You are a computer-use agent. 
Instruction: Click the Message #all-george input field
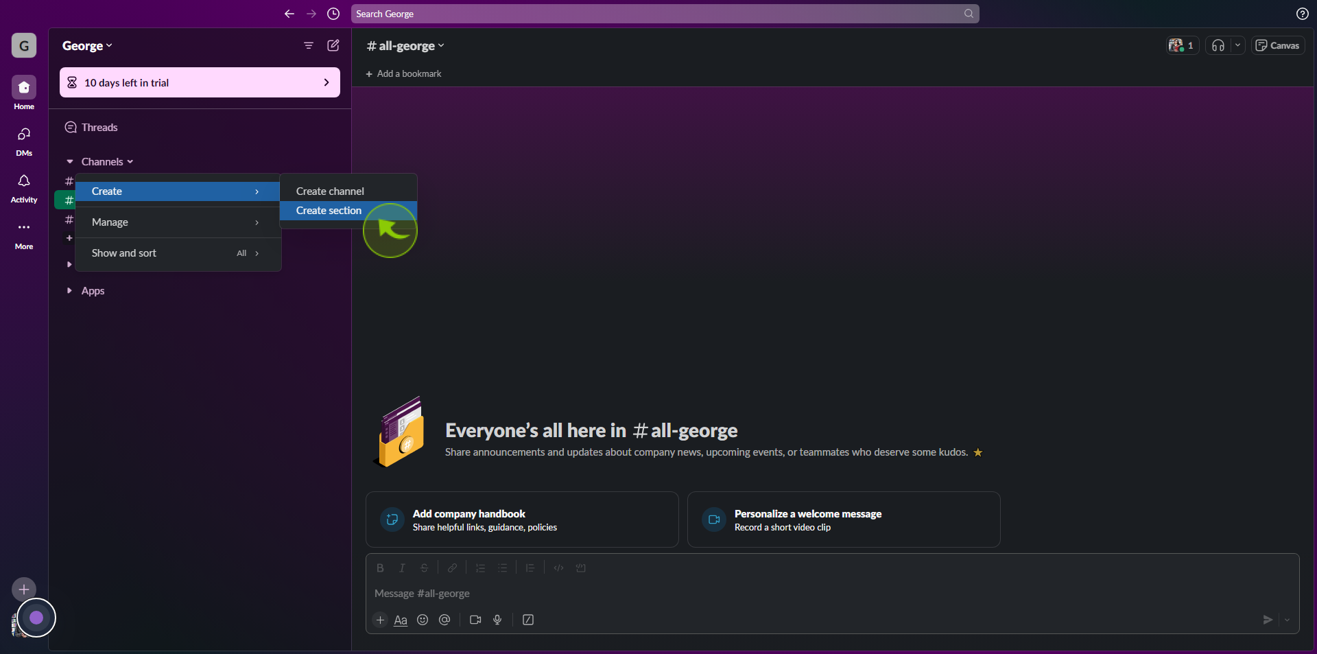click(833, 594)
